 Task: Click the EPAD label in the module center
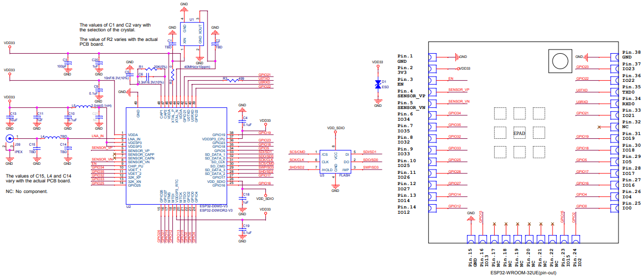(519, 133)
